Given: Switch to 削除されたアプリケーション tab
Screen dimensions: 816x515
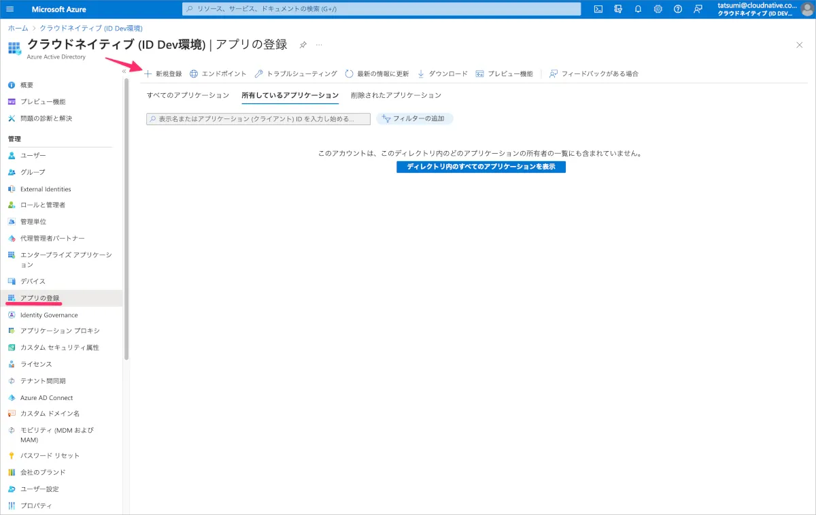Looking at the screenshot, I should 396,95.
